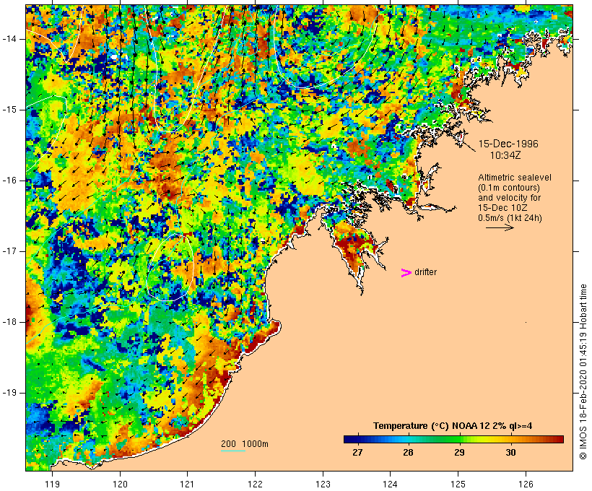This screenshot has height=491, width=592.
Task: Click the '30' color bar tick label
Action: click(x=510, y=452)
